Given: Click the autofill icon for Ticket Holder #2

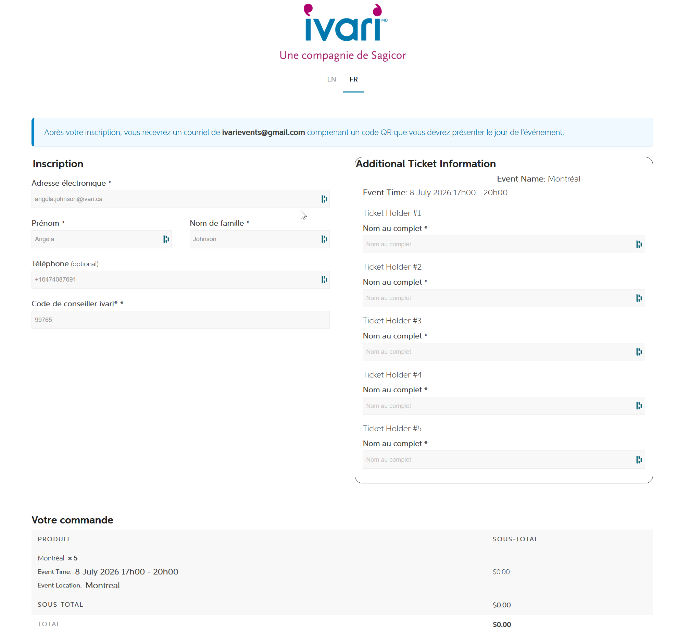Looking at the screenshot, I should (639, 298).
